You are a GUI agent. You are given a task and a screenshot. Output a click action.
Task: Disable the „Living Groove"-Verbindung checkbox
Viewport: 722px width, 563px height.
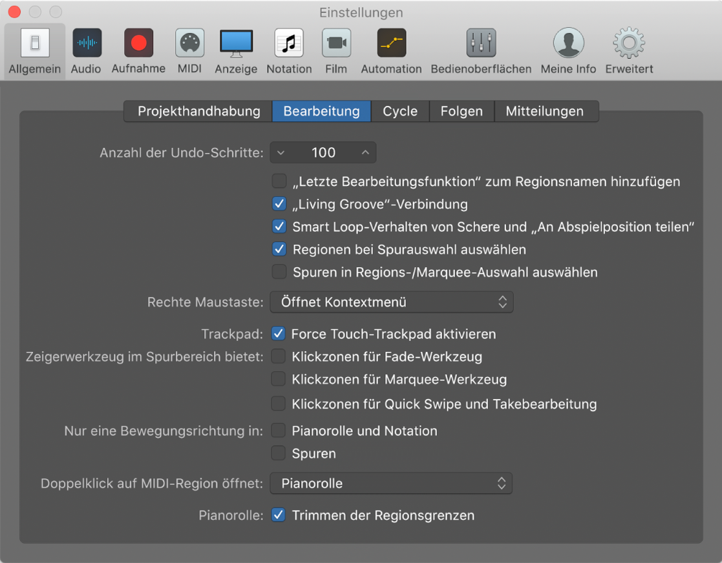(279, 204)
